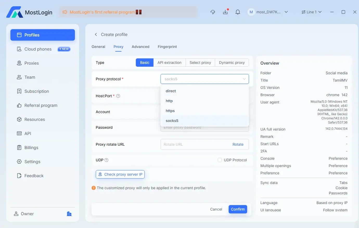
Task: Open the Referral program section
Action: tap(41, 105)
